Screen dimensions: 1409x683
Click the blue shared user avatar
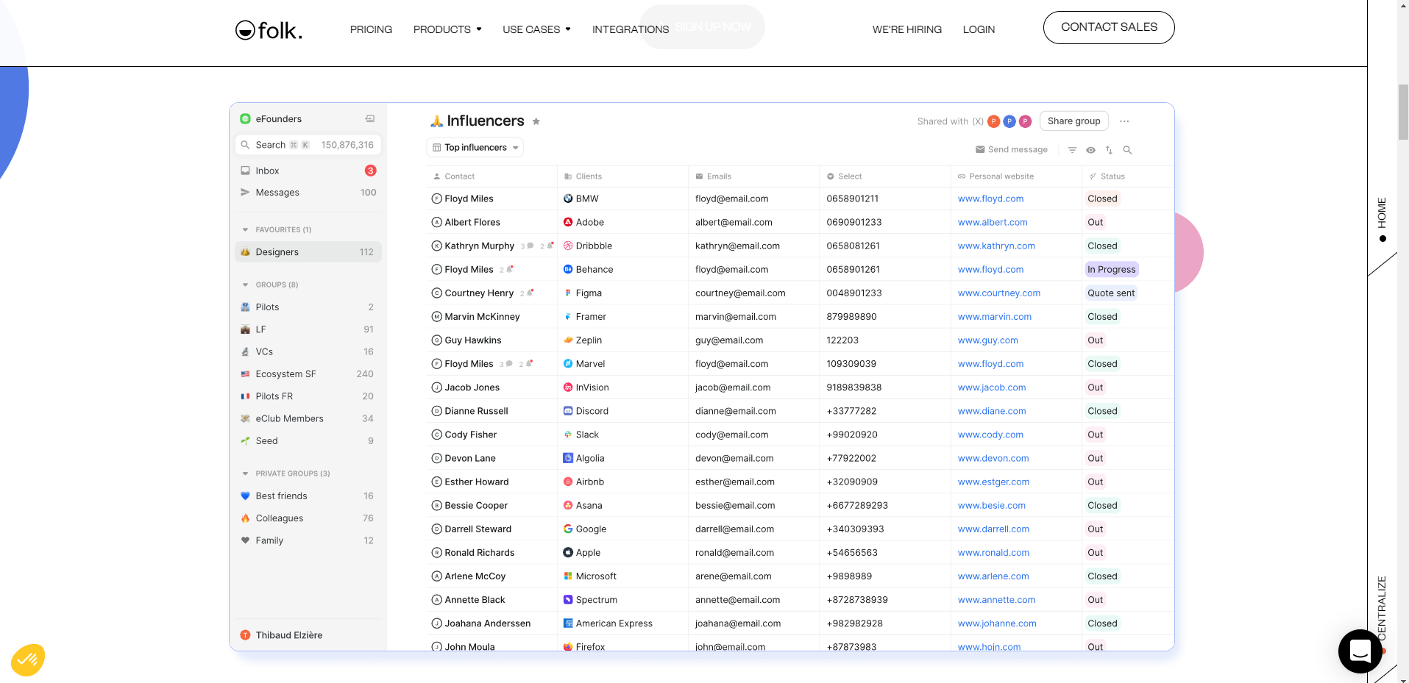pyautogui.click(x=1009, y=121)
